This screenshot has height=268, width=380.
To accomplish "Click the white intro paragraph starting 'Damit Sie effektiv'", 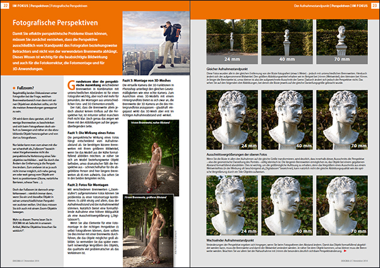I will [65, 51].
